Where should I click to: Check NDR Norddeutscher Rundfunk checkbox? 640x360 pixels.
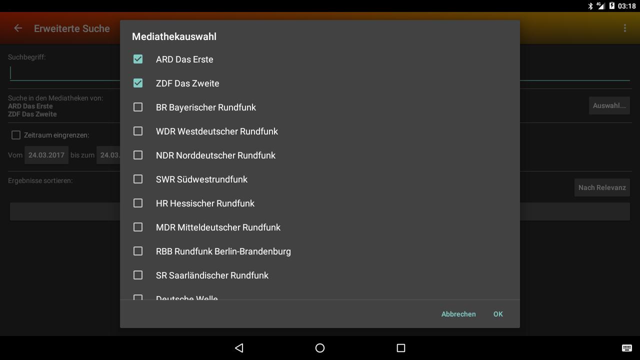click(138, 155)
